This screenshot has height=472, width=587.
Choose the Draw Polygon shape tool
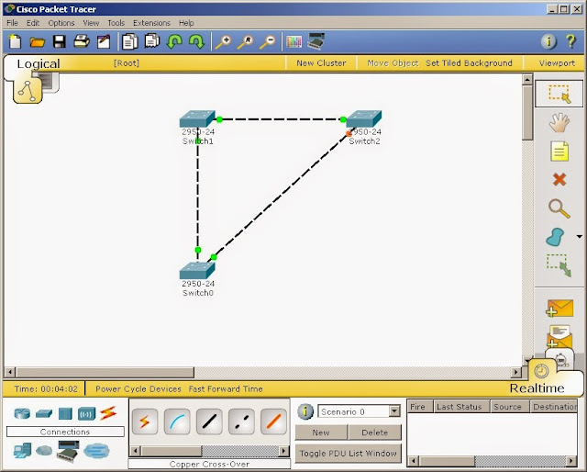[555, 237]
